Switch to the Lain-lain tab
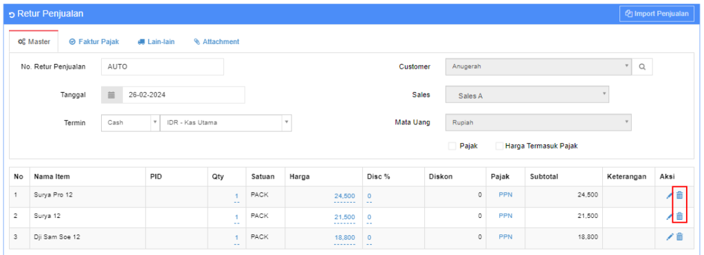 click(x=156, y=42)
